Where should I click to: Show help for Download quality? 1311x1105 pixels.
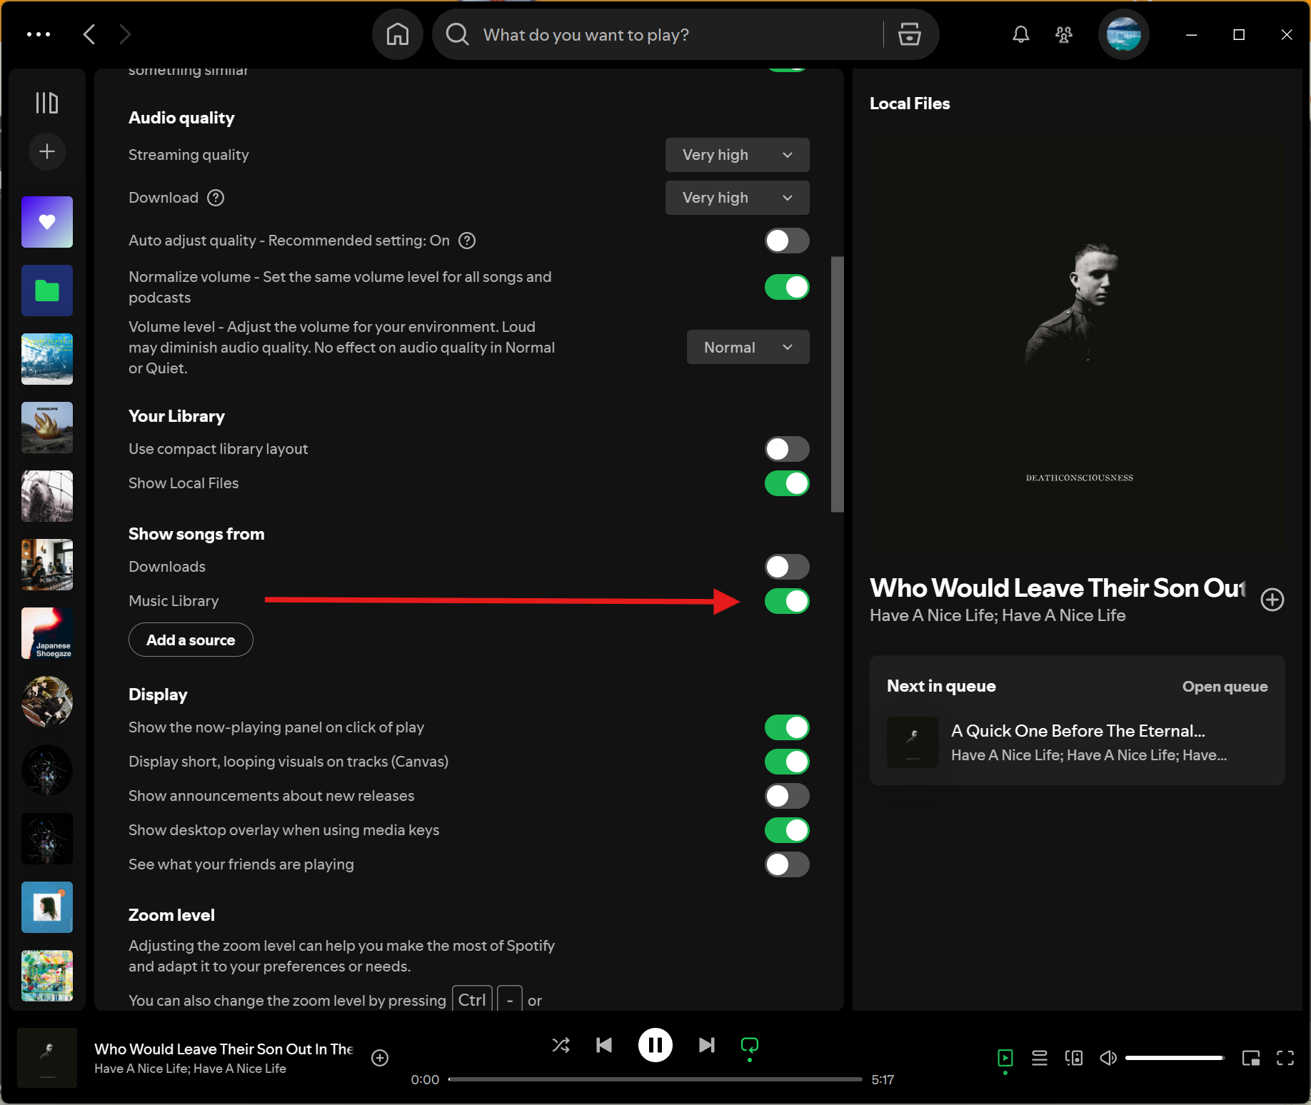click(216, 198)
